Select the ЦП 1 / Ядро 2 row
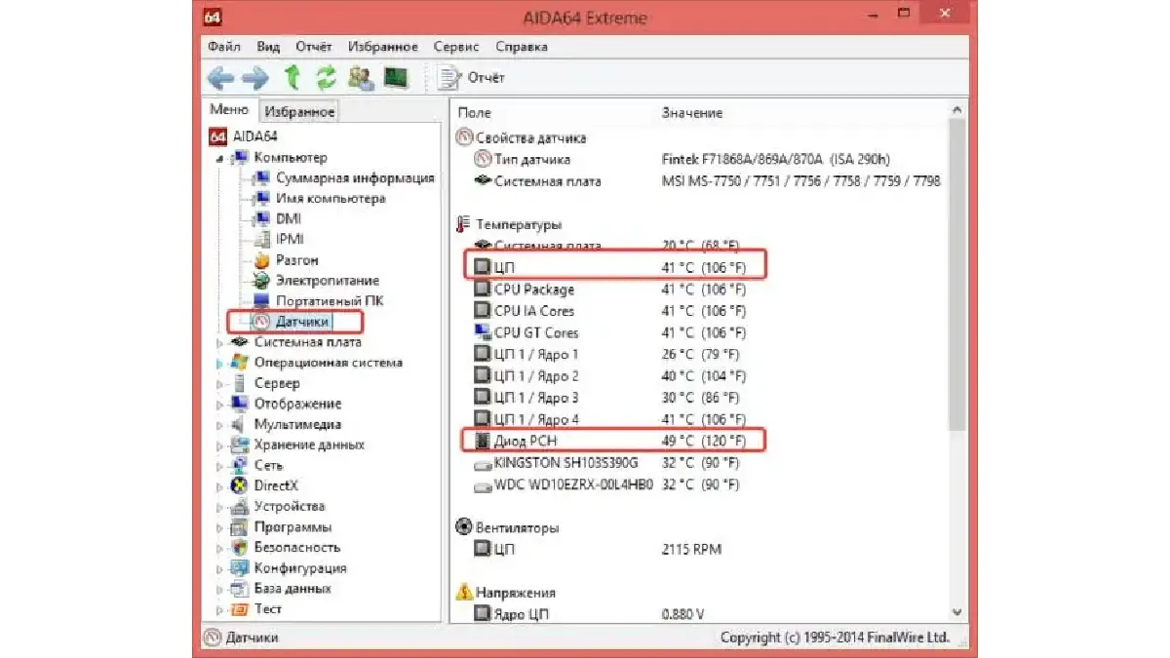The width and height of the screenshot is (1170, 658). pos(700,376)
